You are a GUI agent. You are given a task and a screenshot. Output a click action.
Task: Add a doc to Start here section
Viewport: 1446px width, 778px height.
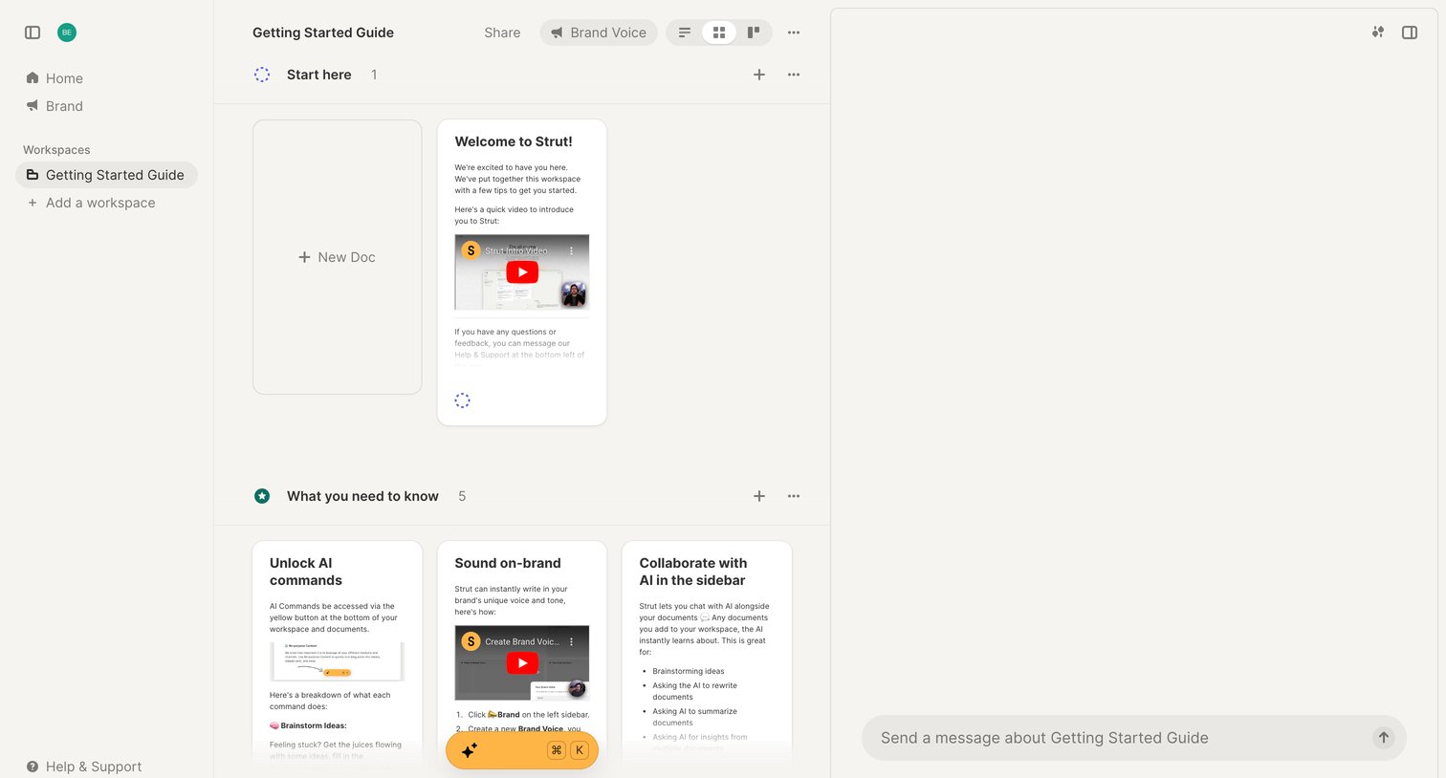759,75
